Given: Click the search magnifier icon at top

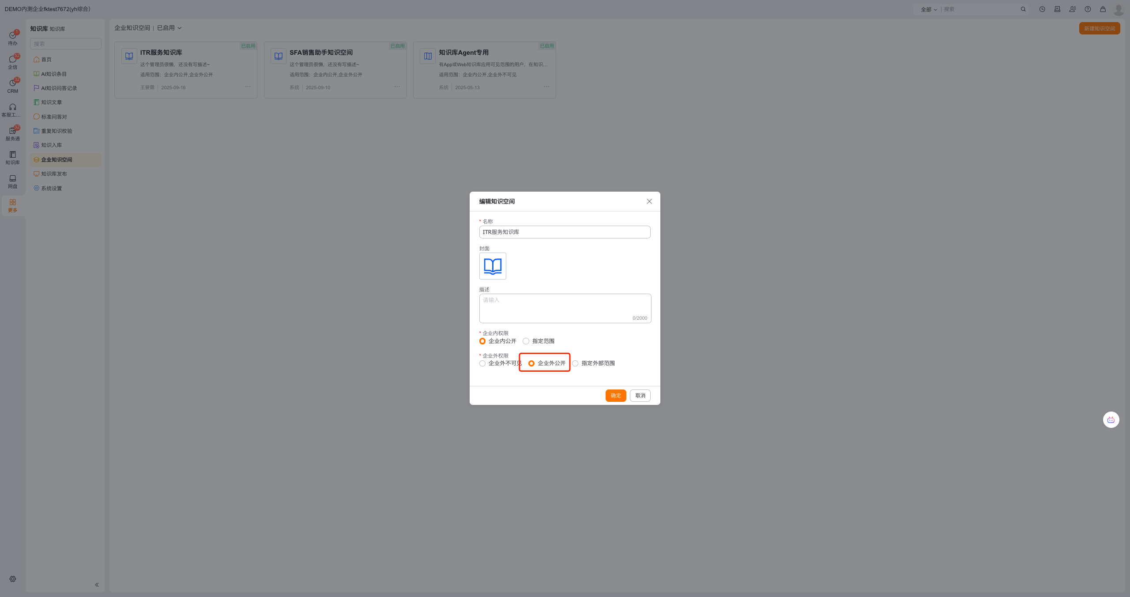Looking at the screenshot, I should pos(1023,9).
